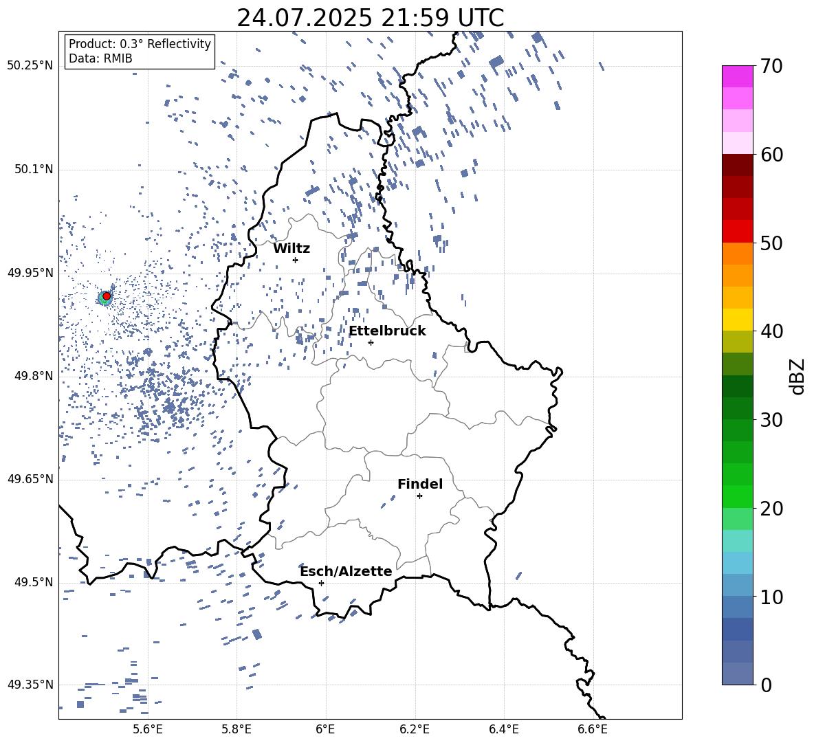Click the latitude label 50.1°N

[x=34, y=170]
